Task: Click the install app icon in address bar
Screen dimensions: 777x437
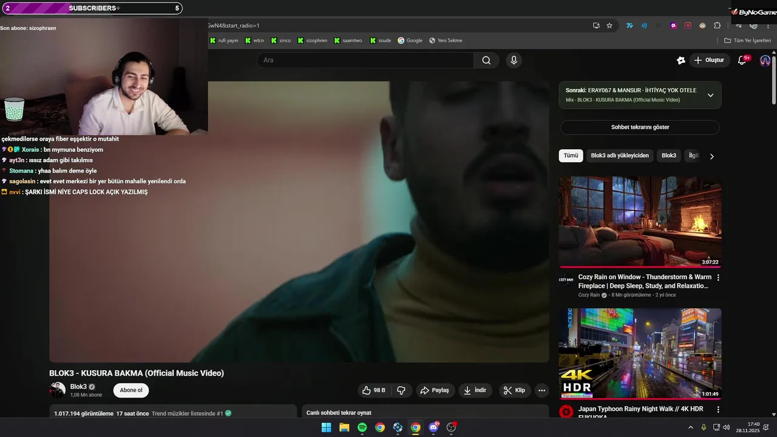Action: (596, 25)
